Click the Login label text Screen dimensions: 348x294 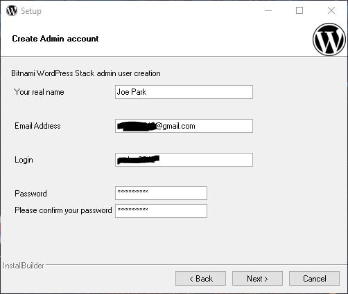pos(24,160)
